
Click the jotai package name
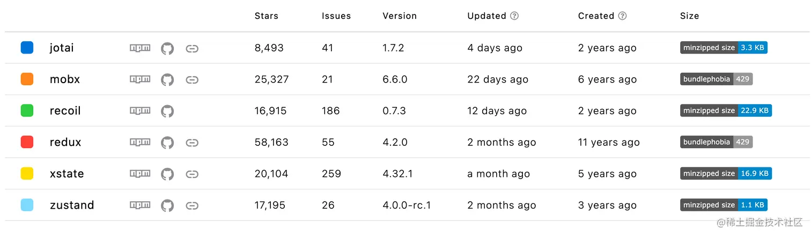tap(62, 48)
